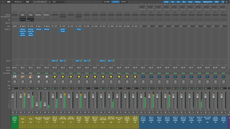230x129 pixels.
Task: Open the 表示 (View) menu
Action: 29,2
